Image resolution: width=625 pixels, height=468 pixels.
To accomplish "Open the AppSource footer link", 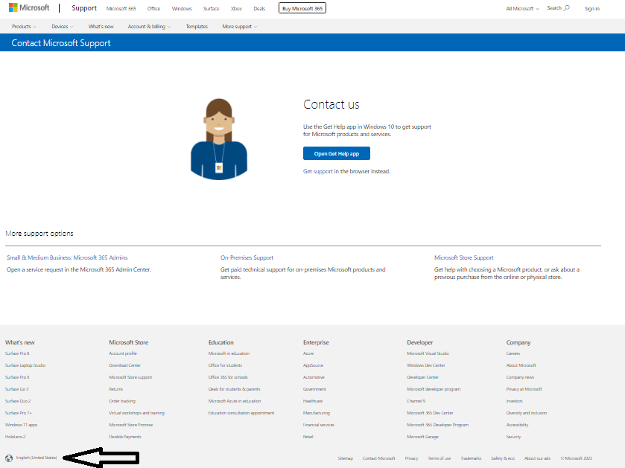I will coord(314,365).
